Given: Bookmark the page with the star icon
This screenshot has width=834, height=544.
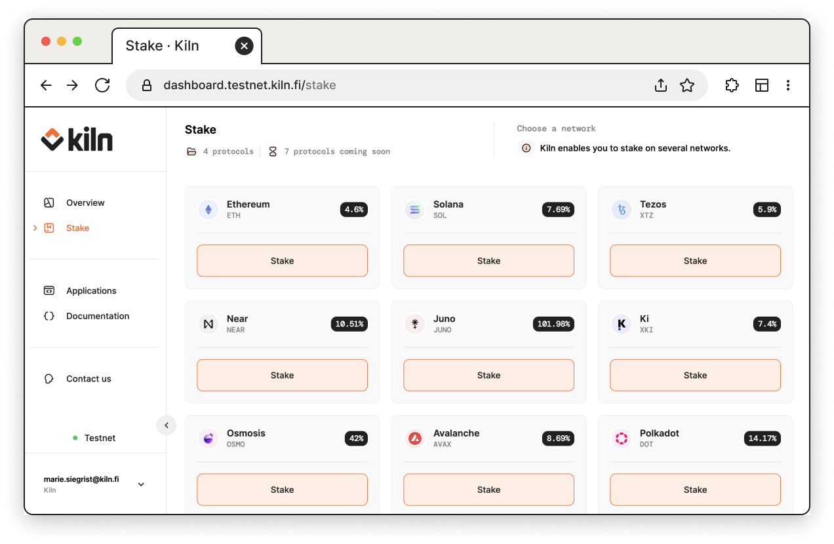Looking at the screenshot, I should [687, 85].
